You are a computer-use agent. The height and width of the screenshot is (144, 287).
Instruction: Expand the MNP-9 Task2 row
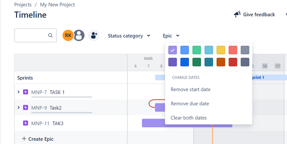pyautogui.click(x=19, y=107)
